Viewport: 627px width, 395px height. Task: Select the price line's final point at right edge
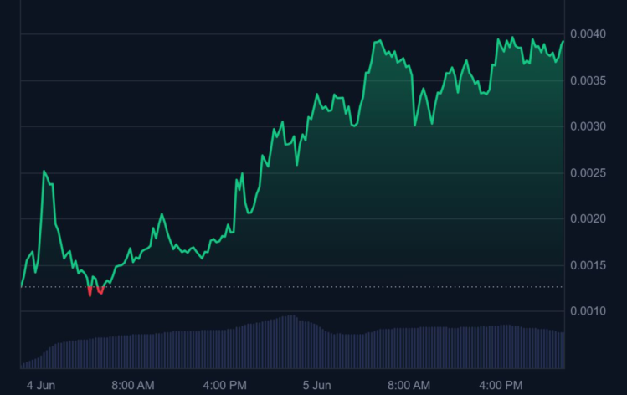click(x=563, y=41)
